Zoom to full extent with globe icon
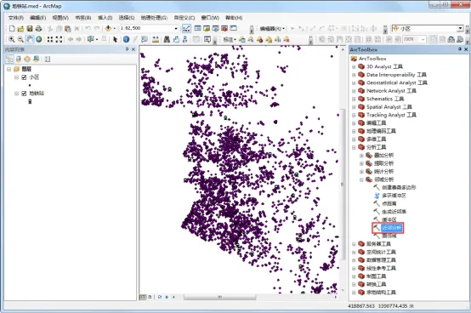This screenshot has width=471, height=313. pyautogui.click(x=39, y=39)
